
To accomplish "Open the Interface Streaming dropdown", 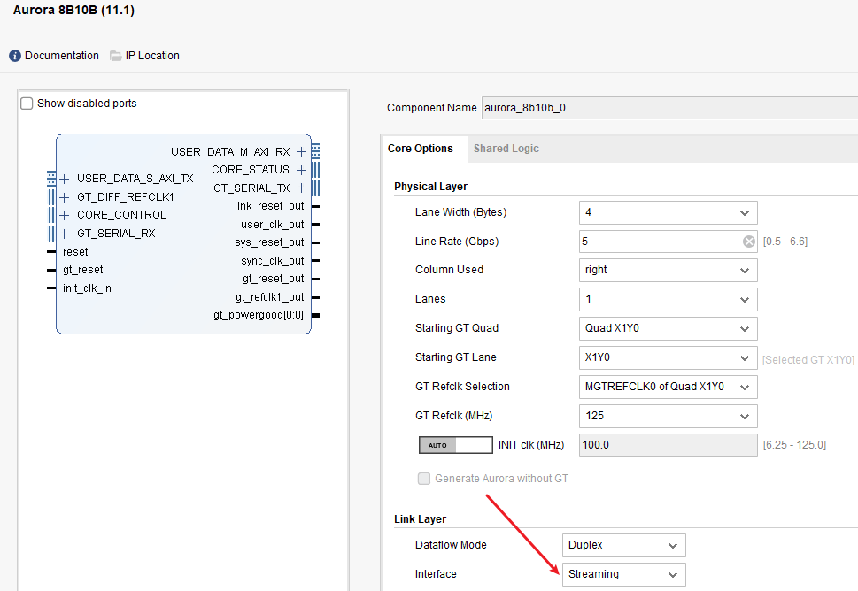I will tap(624, 574).
